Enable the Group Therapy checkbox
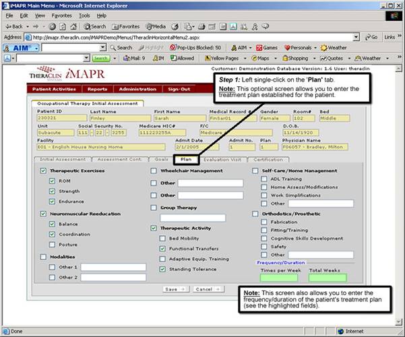 154,208
